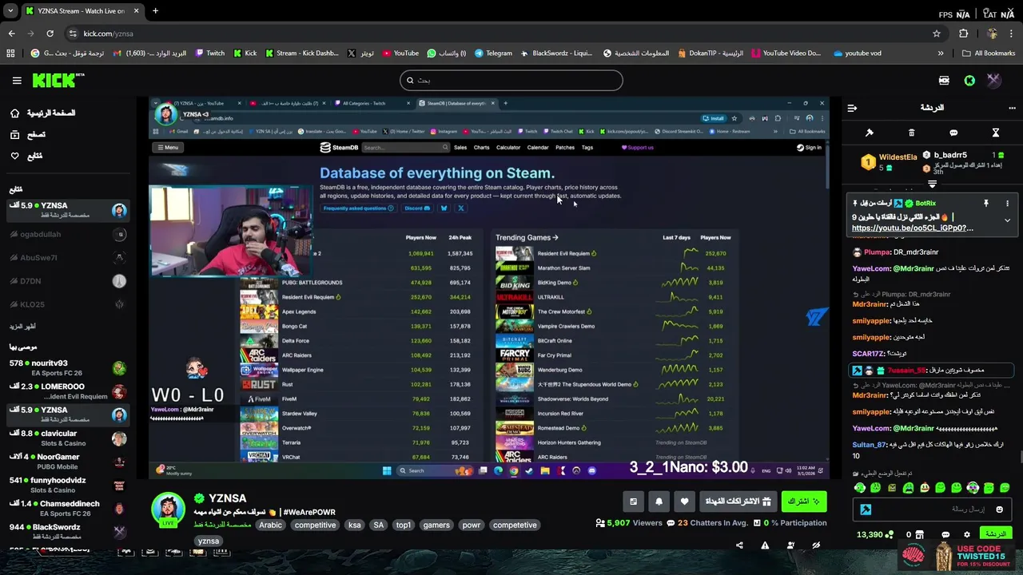
Task: Open the home page sidebar item
Action: click(44, 113)
